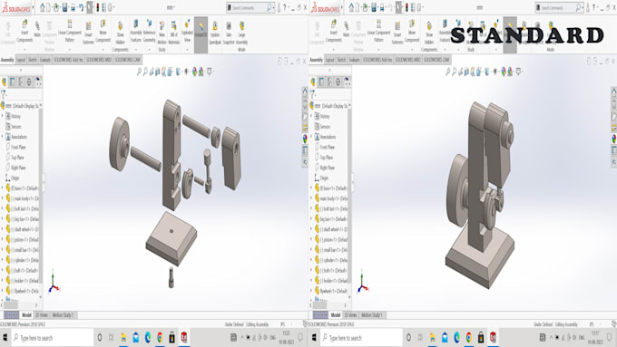
Task: Open the SOLIDWORKS CAM tab in the assembled-view window
Action: [436, 60]
